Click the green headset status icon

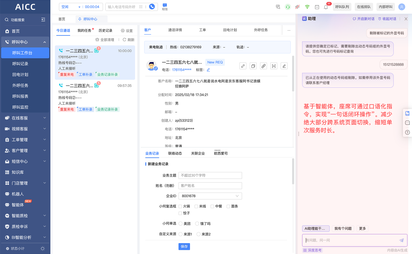pyautogui.click(x=288, y=7)
